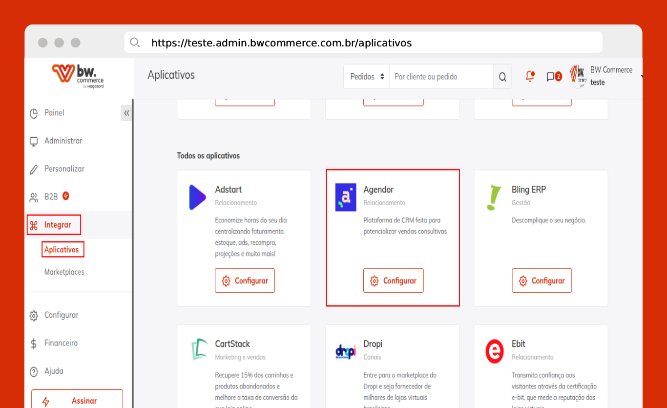Click the Dropi app logo

click(346, 351)
